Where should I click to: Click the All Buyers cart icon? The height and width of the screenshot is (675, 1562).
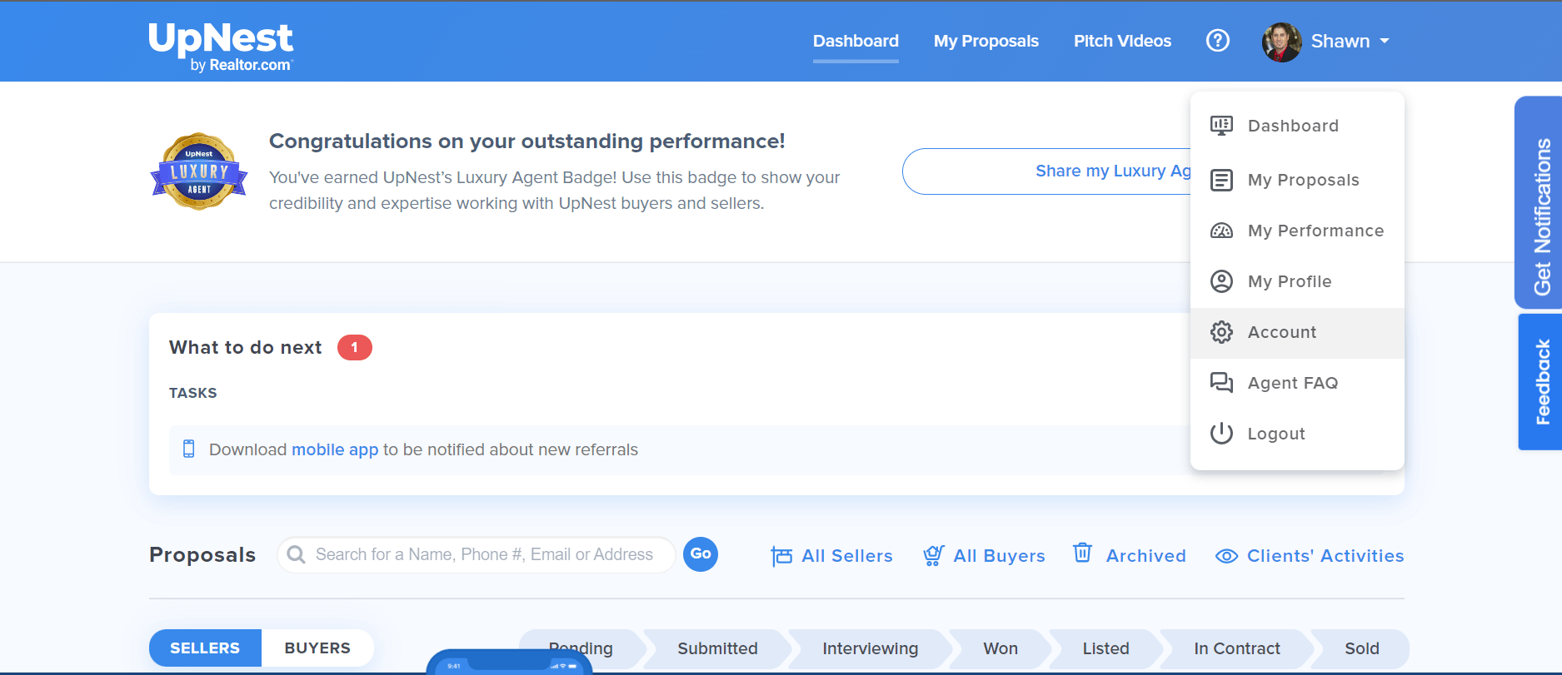click(x=933, y=555)
